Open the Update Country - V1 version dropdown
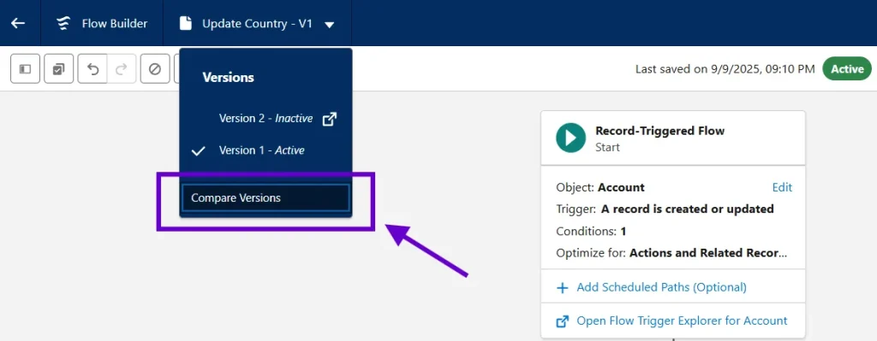Screen dimensions: 877x341 (330, 25)
